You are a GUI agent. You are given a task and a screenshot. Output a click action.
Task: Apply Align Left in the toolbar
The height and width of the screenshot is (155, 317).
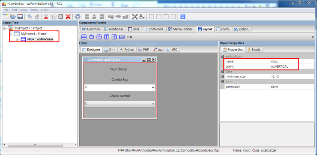87,17
